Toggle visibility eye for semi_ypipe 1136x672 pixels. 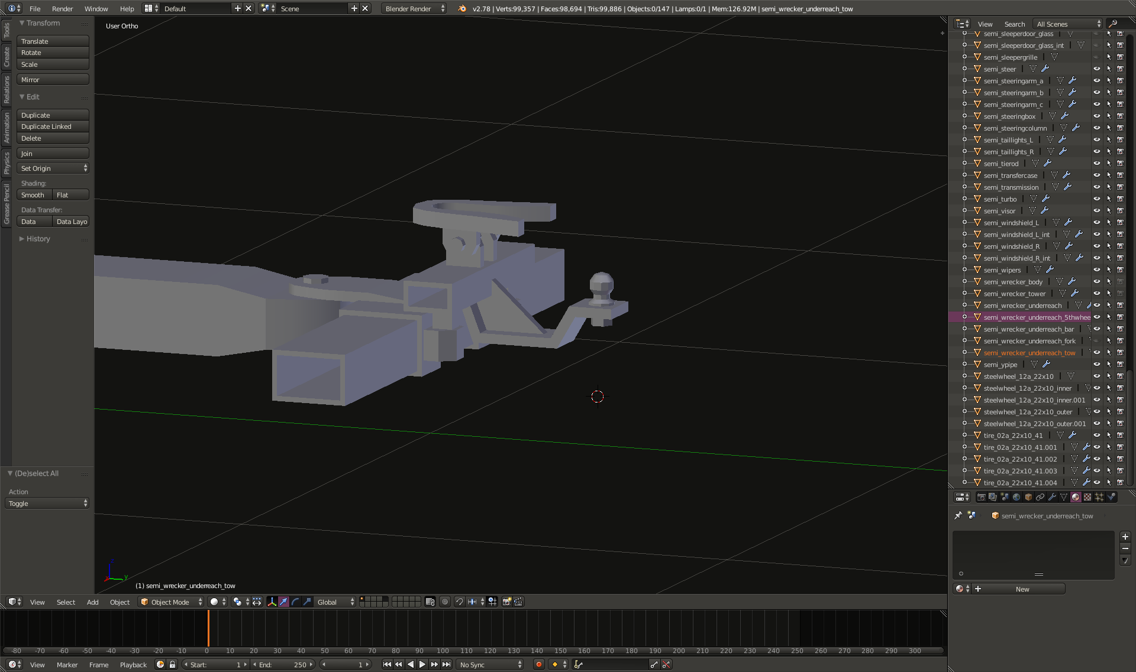[1096, 365]
